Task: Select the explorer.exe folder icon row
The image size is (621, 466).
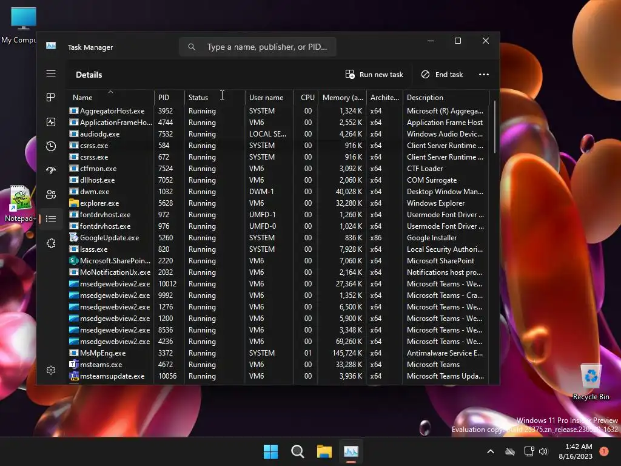Action: click(73, 203)
